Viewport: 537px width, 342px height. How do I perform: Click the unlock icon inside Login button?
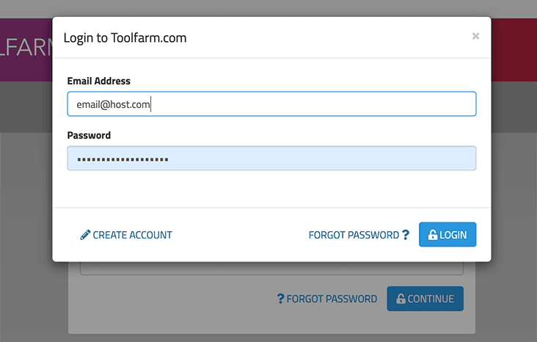pyautogui.click(x=433, y=235)
